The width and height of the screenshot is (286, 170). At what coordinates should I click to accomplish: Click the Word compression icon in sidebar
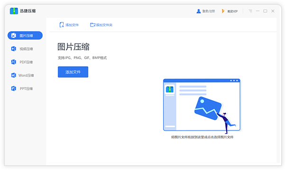point(13,75)
